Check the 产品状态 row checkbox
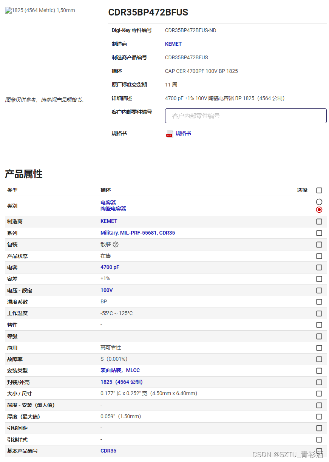This screenshot has height=462, width=329. 319,256
